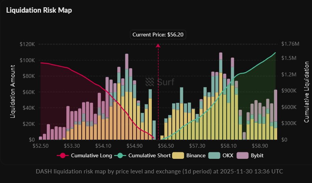Click the Cumulative Long red marker icon
This screenshot has height=183, width=312.
(62, 155)
